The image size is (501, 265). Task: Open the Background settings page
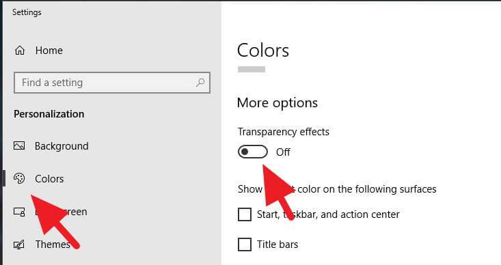(62, 146)
